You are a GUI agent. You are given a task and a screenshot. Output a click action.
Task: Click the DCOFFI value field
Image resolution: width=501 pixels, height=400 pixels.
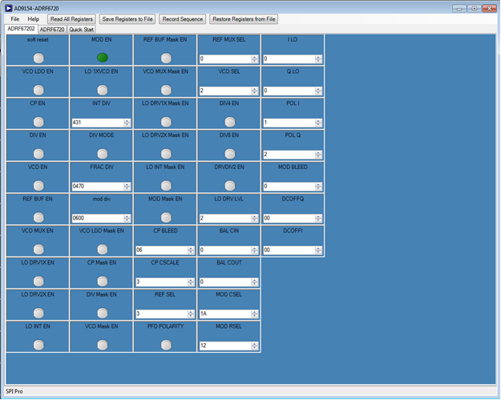pos(289,250)
